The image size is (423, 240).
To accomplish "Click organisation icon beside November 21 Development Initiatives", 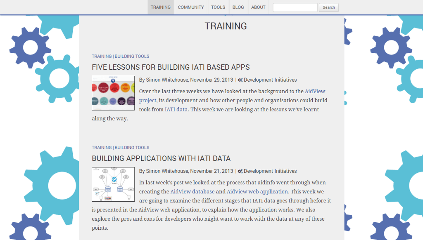I will point(240,171).
